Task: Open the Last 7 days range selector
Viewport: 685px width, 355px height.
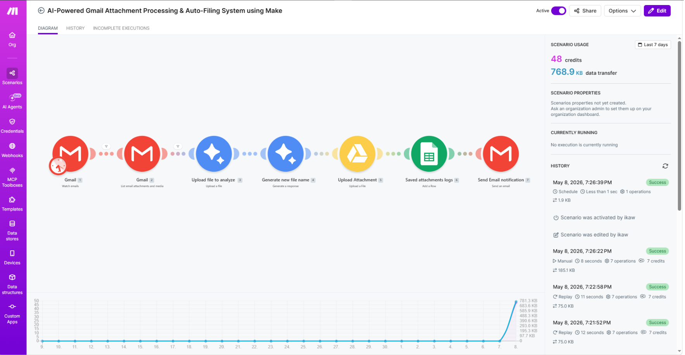Action: pos(653,45)
